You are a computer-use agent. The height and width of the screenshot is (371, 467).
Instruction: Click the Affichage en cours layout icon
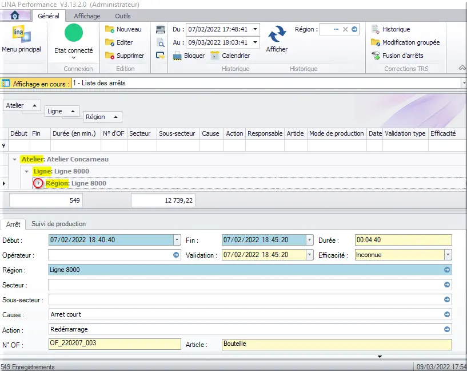6,84
